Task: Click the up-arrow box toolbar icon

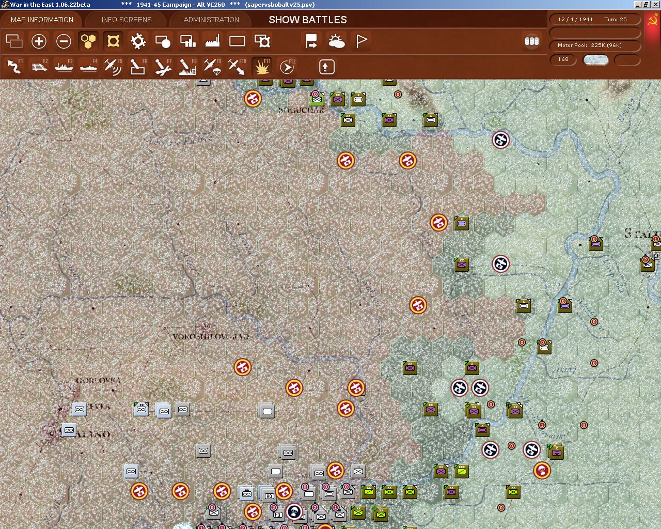Action: pos(326,67)
